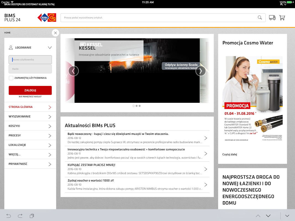Click Nie pamiętasz hasła link
This screenshot has width=295, height=221.
click(30, 97)
